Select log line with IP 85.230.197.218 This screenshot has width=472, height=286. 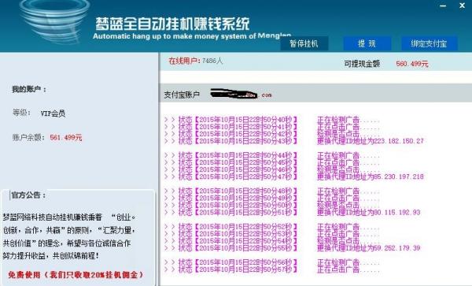(293, 176)
